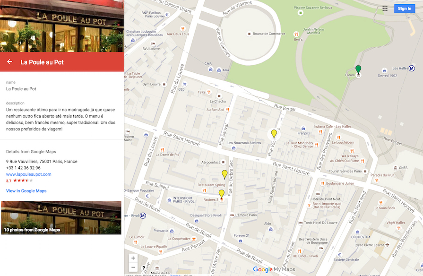
Task: Click the address 9 Rue Vauvilliers, 75001 Paris
Action: coord(42,161)
